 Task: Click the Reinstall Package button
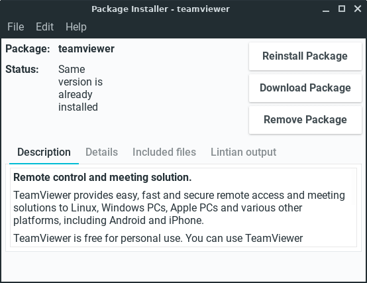click(305, 56)
